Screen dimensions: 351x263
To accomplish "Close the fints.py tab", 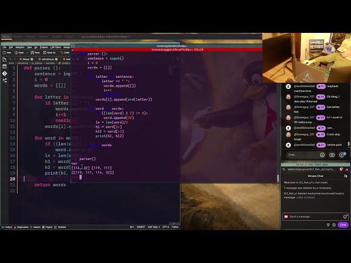I will pos(32,59).
